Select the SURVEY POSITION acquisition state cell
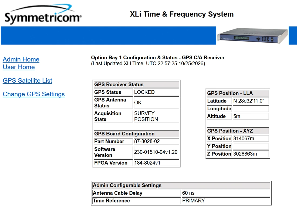The width and height of the screenshot is (297, 212). coord(156,116)
